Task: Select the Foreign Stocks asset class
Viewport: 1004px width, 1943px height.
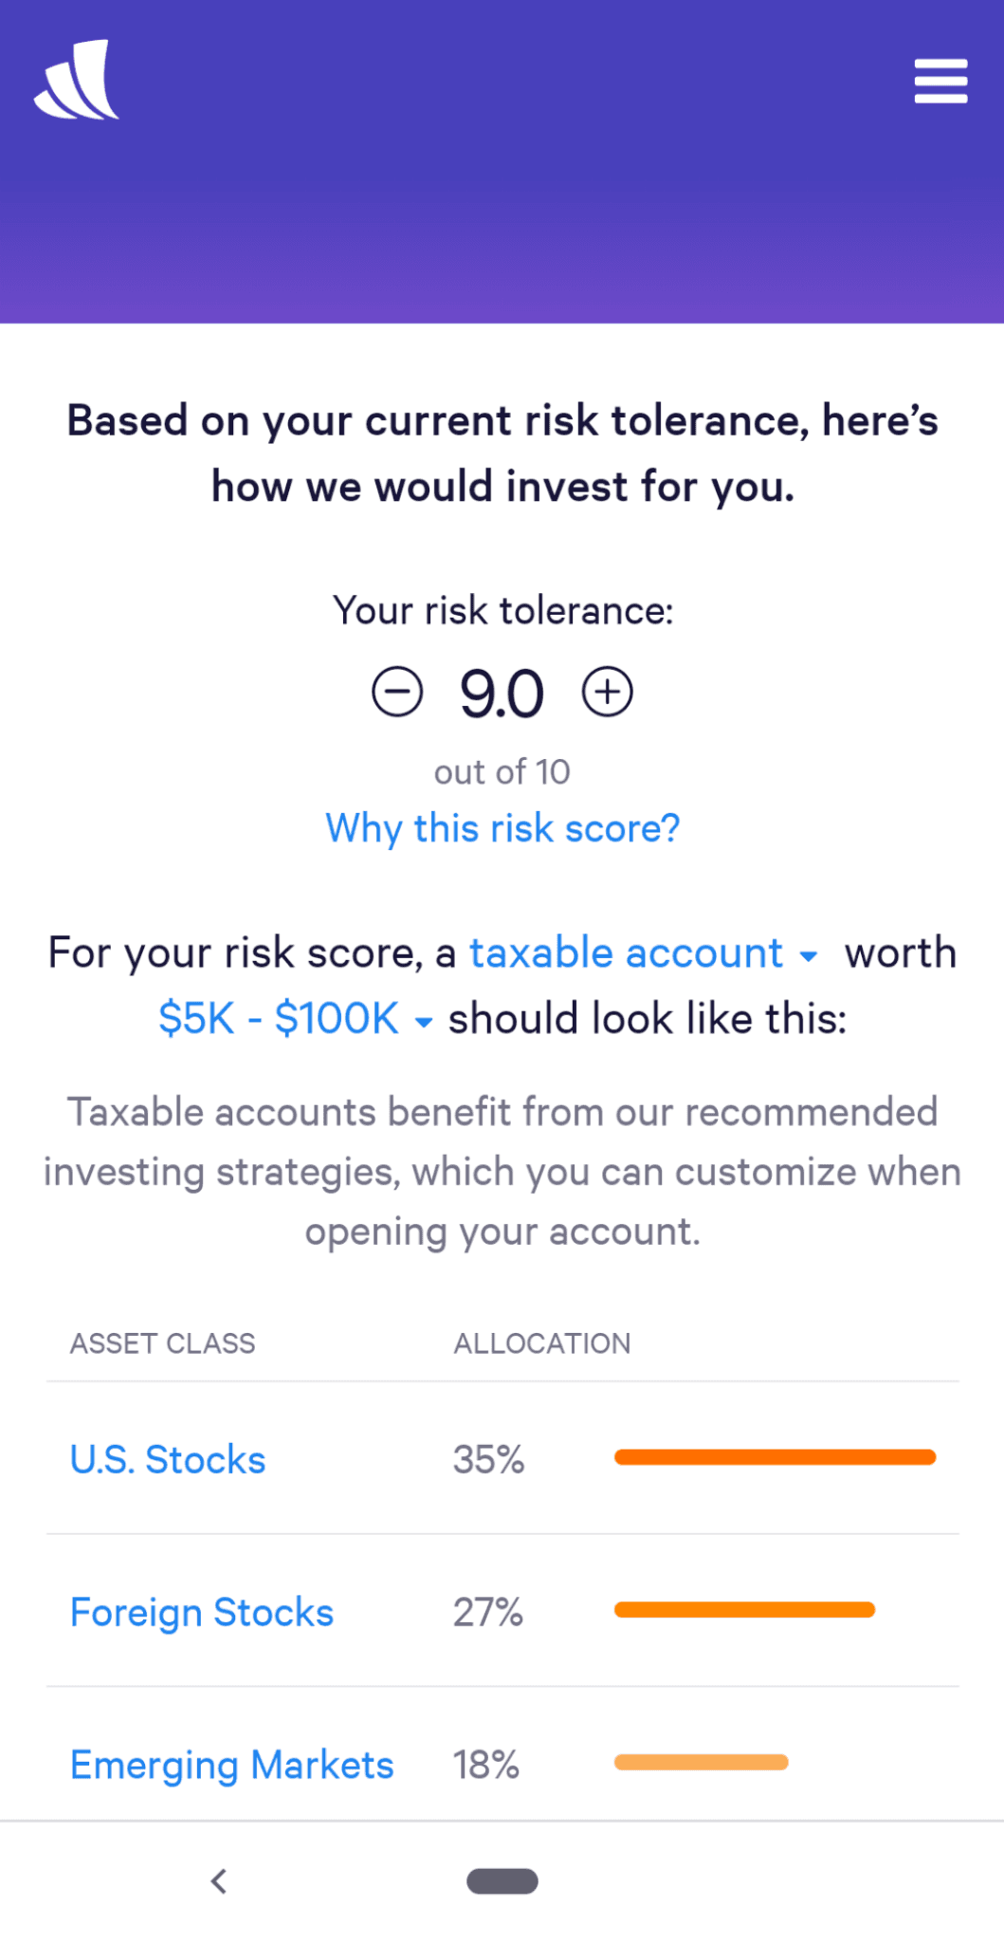Action: click(201, 1612)
